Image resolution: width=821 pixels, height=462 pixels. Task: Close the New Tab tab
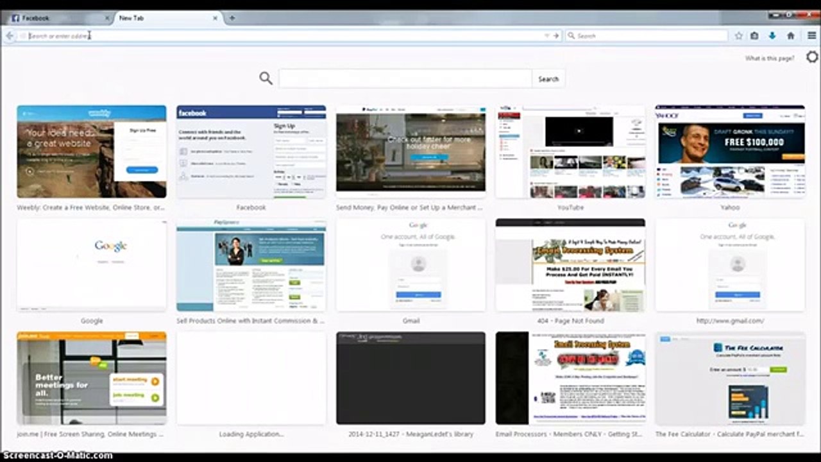[215, 18]
